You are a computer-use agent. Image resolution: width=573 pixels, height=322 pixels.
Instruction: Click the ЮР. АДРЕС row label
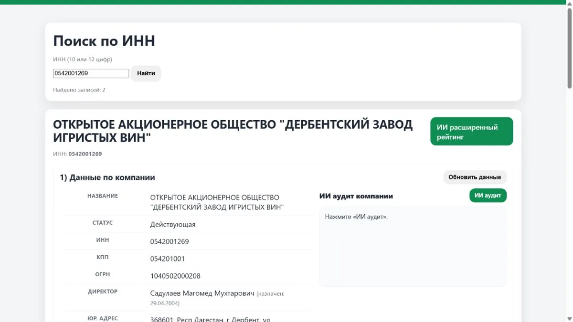(103, 318)
